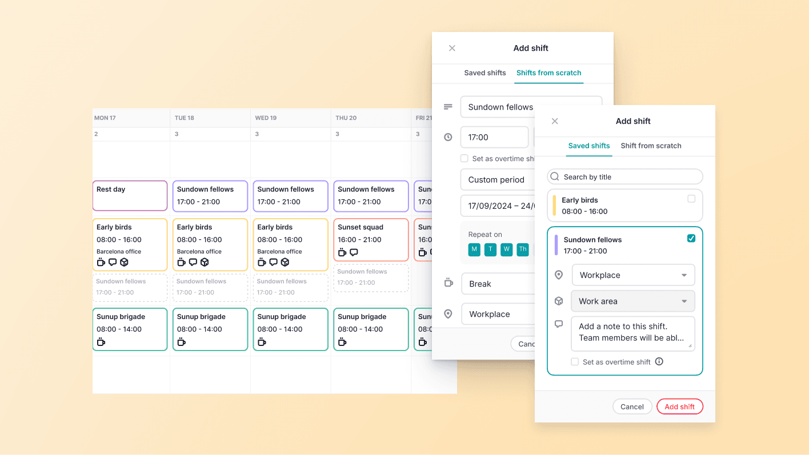This screenshot has width=809, height=455.
Task: Select the Saved shifts tab
Action: [588, 146]
